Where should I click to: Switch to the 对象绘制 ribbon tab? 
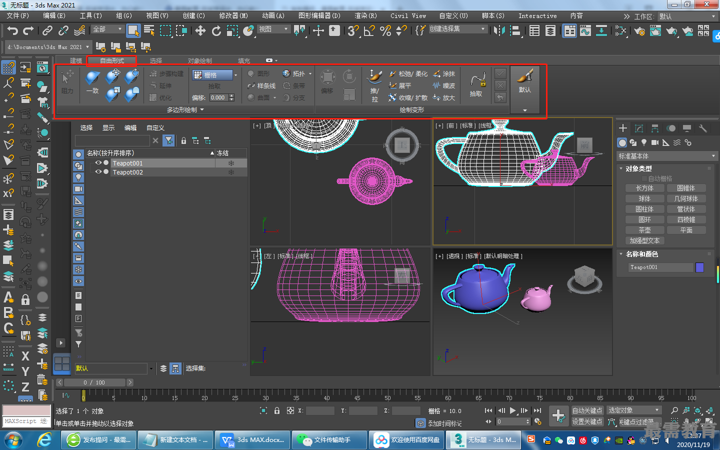coord(200,60)
